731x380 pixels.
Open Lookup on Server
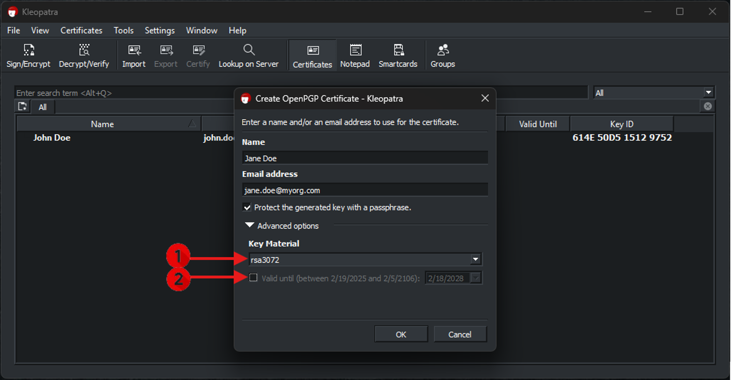click(x=248, y=56)
